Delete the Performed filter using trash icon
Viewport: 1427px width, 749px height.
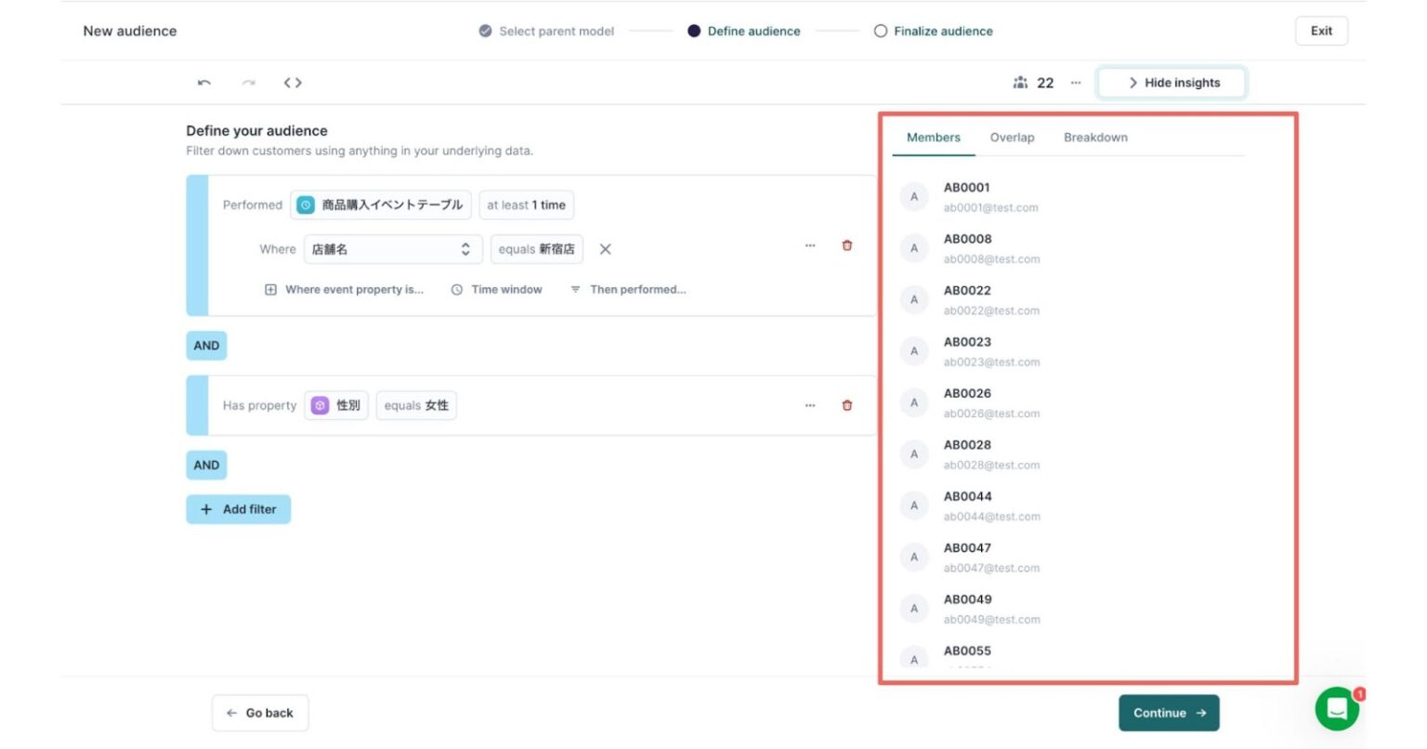pyautogui.click(x=846, y=245)
